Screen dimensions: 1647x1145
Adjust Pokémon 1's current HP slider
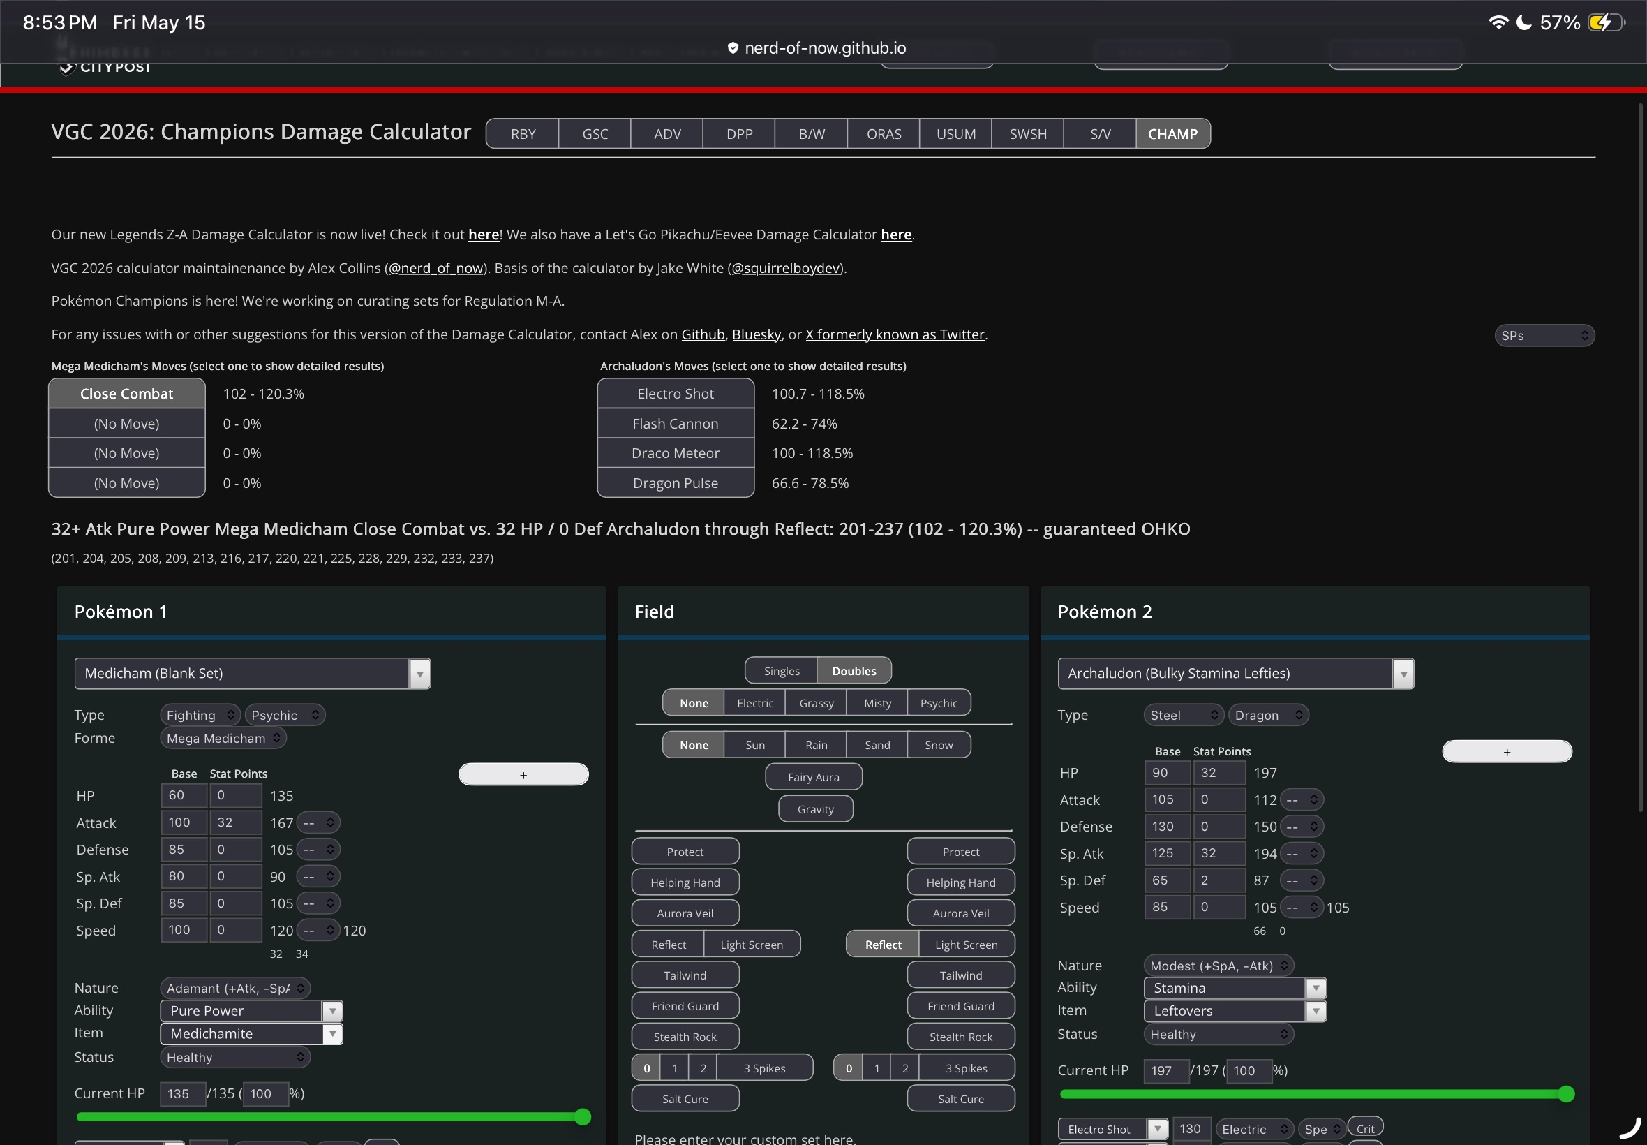334,1117
